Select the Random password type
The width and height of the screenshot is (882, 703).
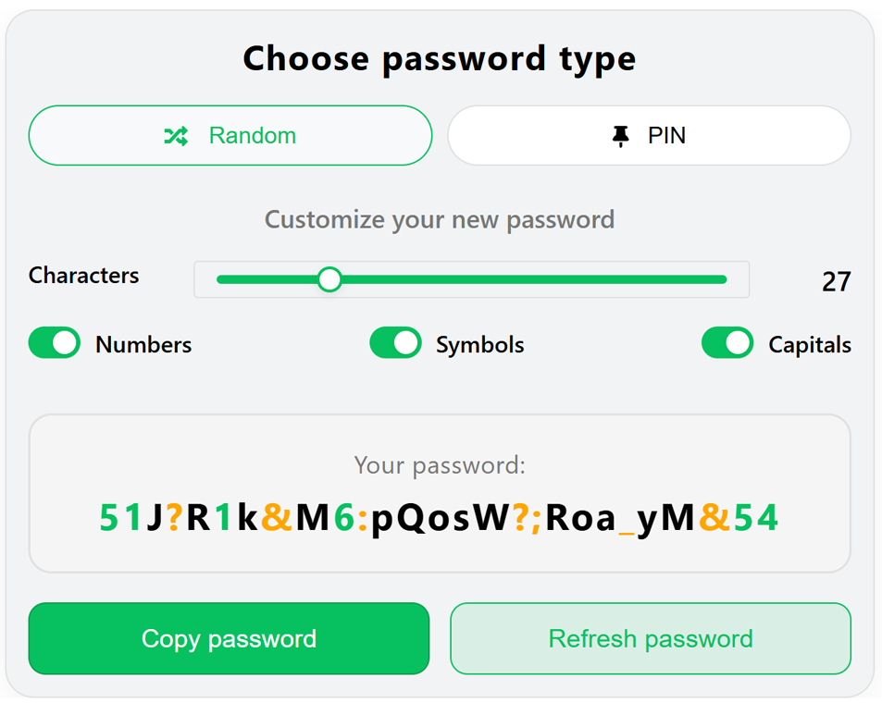tap(230, 135)
